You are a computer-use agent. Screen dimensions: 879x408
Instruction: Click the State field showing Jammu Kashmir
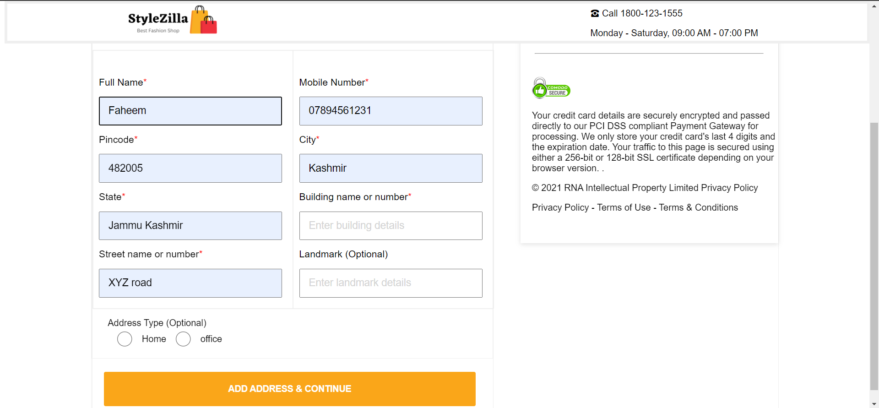[x=190, y=225]
